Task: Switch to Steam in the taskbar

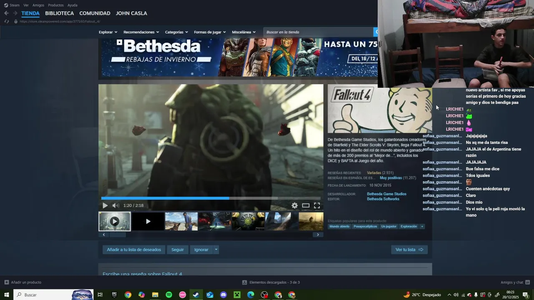Action: [x=196, y=295]
